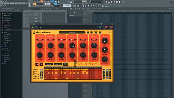174x98 pixels.
Task: Adjust the Reverb knob
Action: [105, 50]
